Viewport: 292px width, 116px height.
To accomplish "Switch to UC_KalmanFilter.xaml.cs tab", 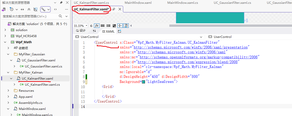I will tap(91, 3).
